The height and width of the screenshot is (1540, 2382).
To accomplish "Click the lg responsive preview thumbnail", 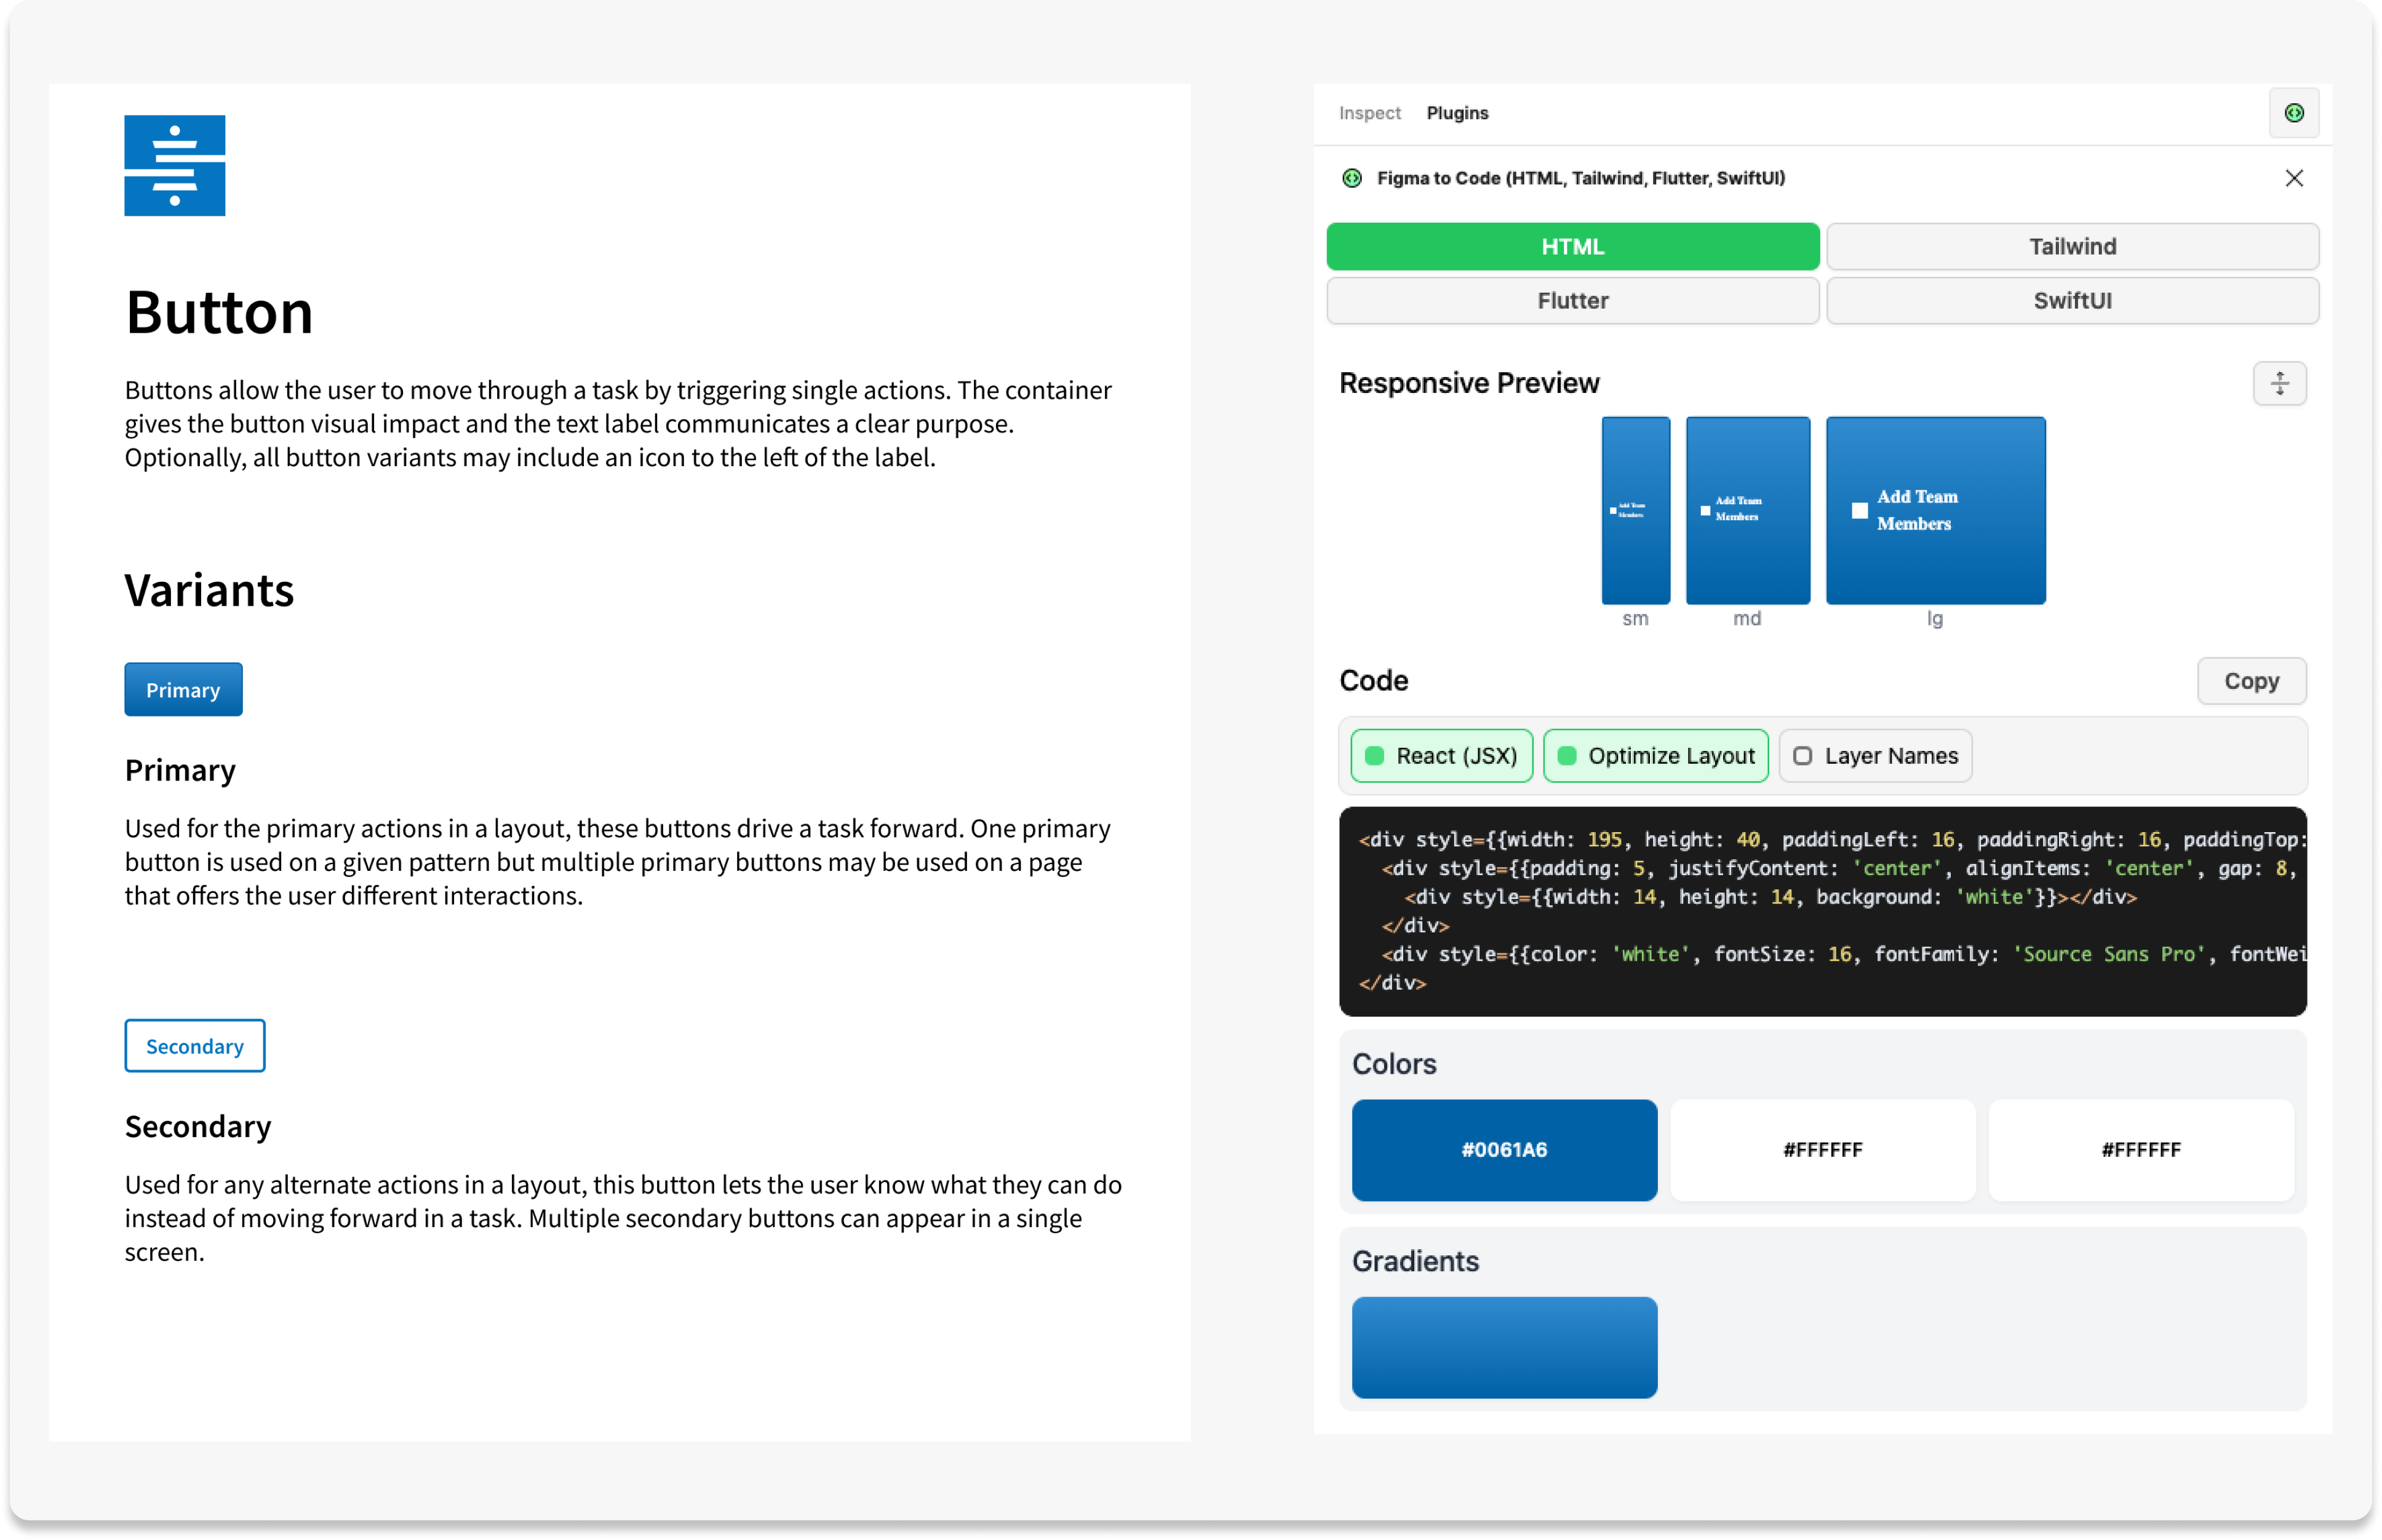I will pyautogui.click(x=1935, y=510).
